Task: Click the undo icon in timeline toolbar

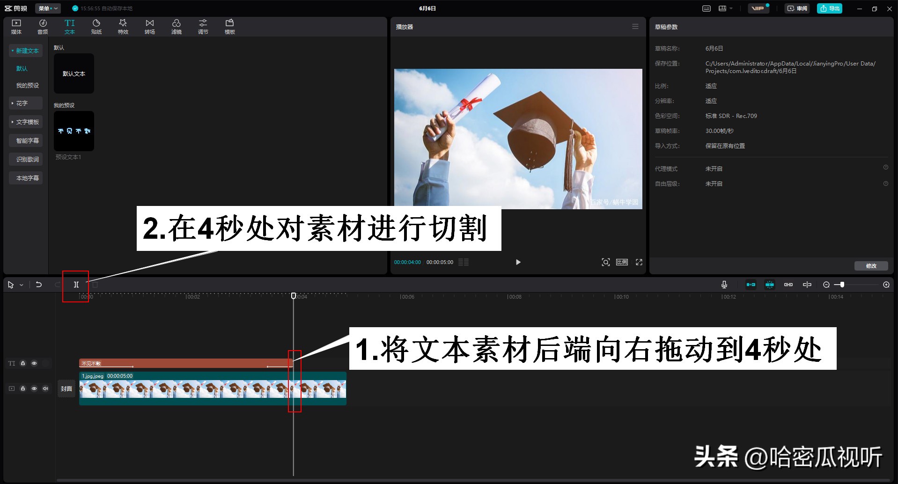Action: (39, 284)
